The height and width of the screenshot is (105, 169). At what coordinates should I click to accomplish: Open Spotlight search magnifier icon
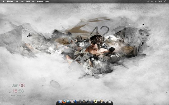click(165, 2)
